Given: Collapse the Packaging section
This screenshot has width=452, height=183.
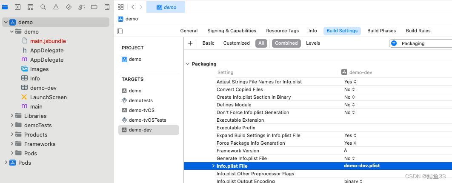Looking at the screenshot, I should pos(187,64).
